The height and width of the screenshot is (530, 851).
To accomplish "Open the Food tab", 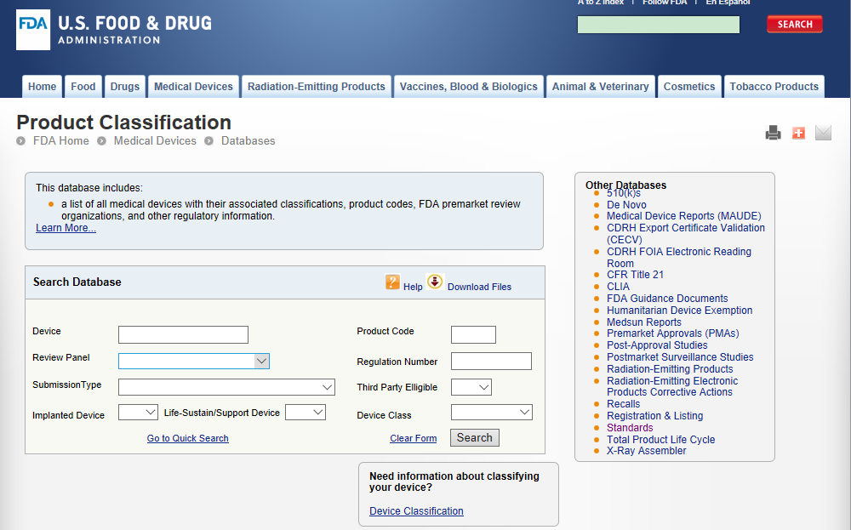I will (83, 87).
